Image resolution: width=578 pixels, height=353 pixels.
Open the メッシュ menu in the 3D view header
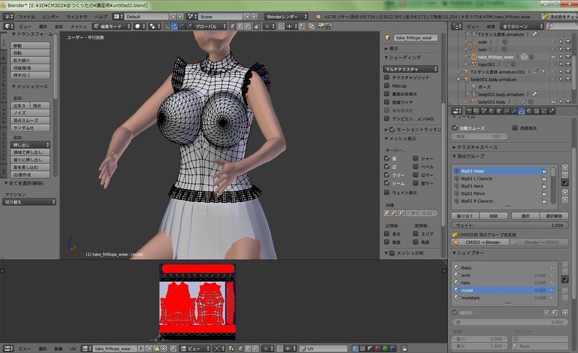[x=78, y=26]
